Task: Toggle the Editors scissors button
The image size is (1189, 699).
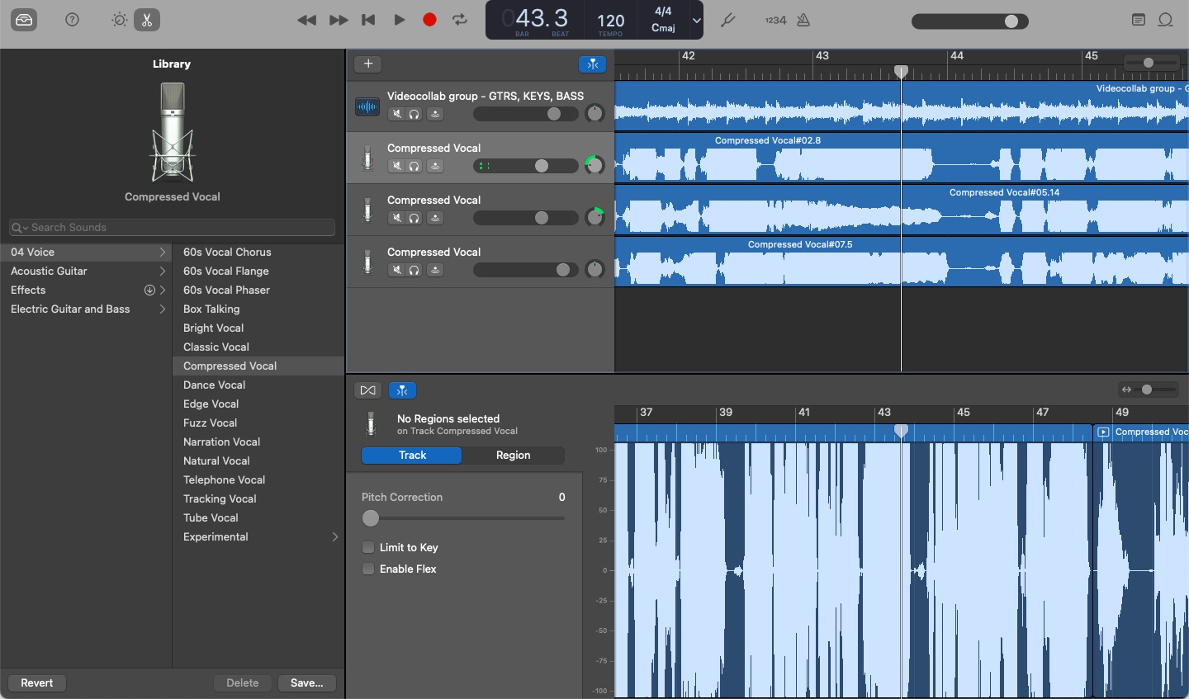Action: click(x=147, y=20)
